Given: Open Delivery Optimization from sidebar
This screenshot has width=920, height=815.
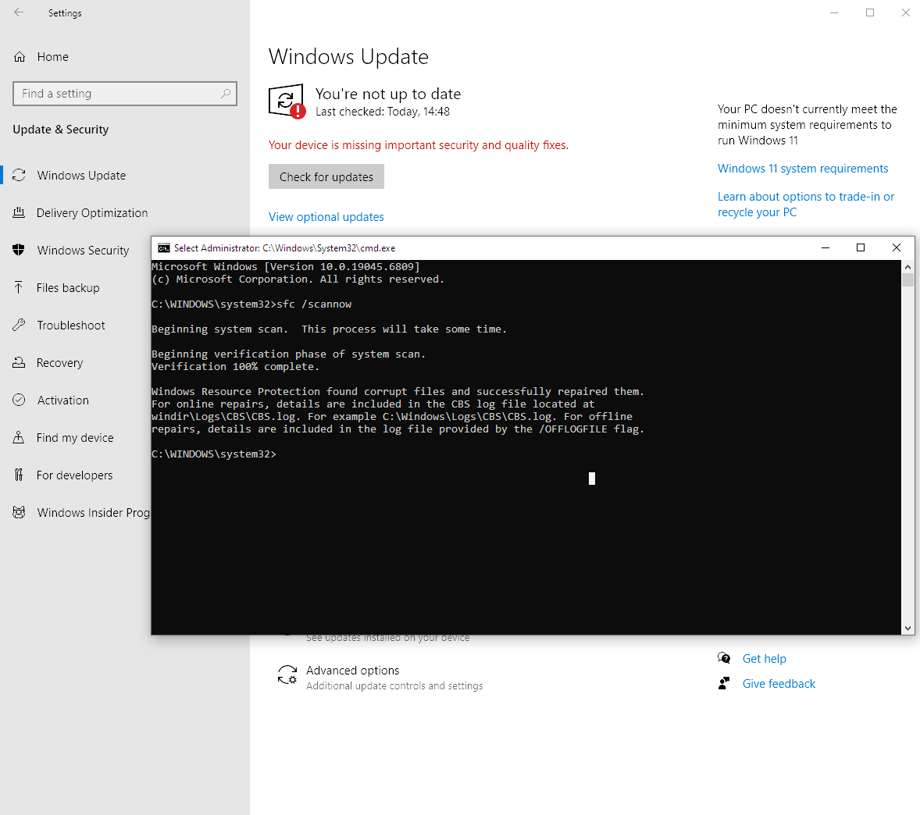Looking at the screenshot, I should pos(92,213).
